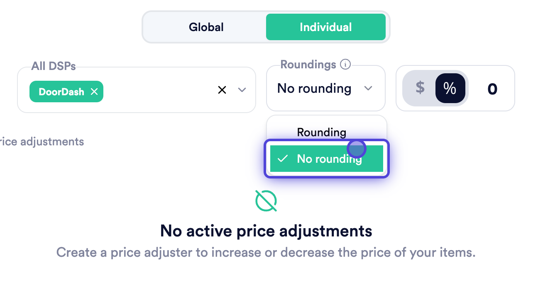The image size is (538, 294).
Task: Click the DoorDash tag label
Action: click(x=61, y=92)
